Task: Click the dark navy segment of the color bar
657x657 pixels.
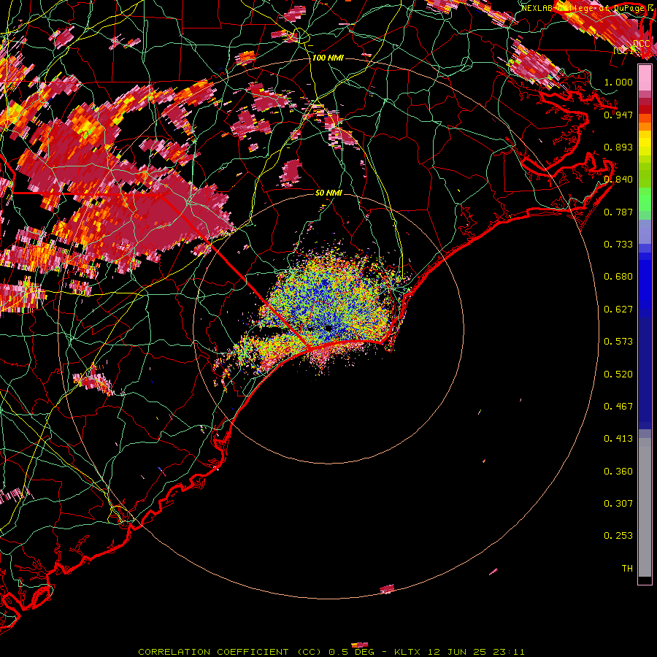Action: coord(645,373)
